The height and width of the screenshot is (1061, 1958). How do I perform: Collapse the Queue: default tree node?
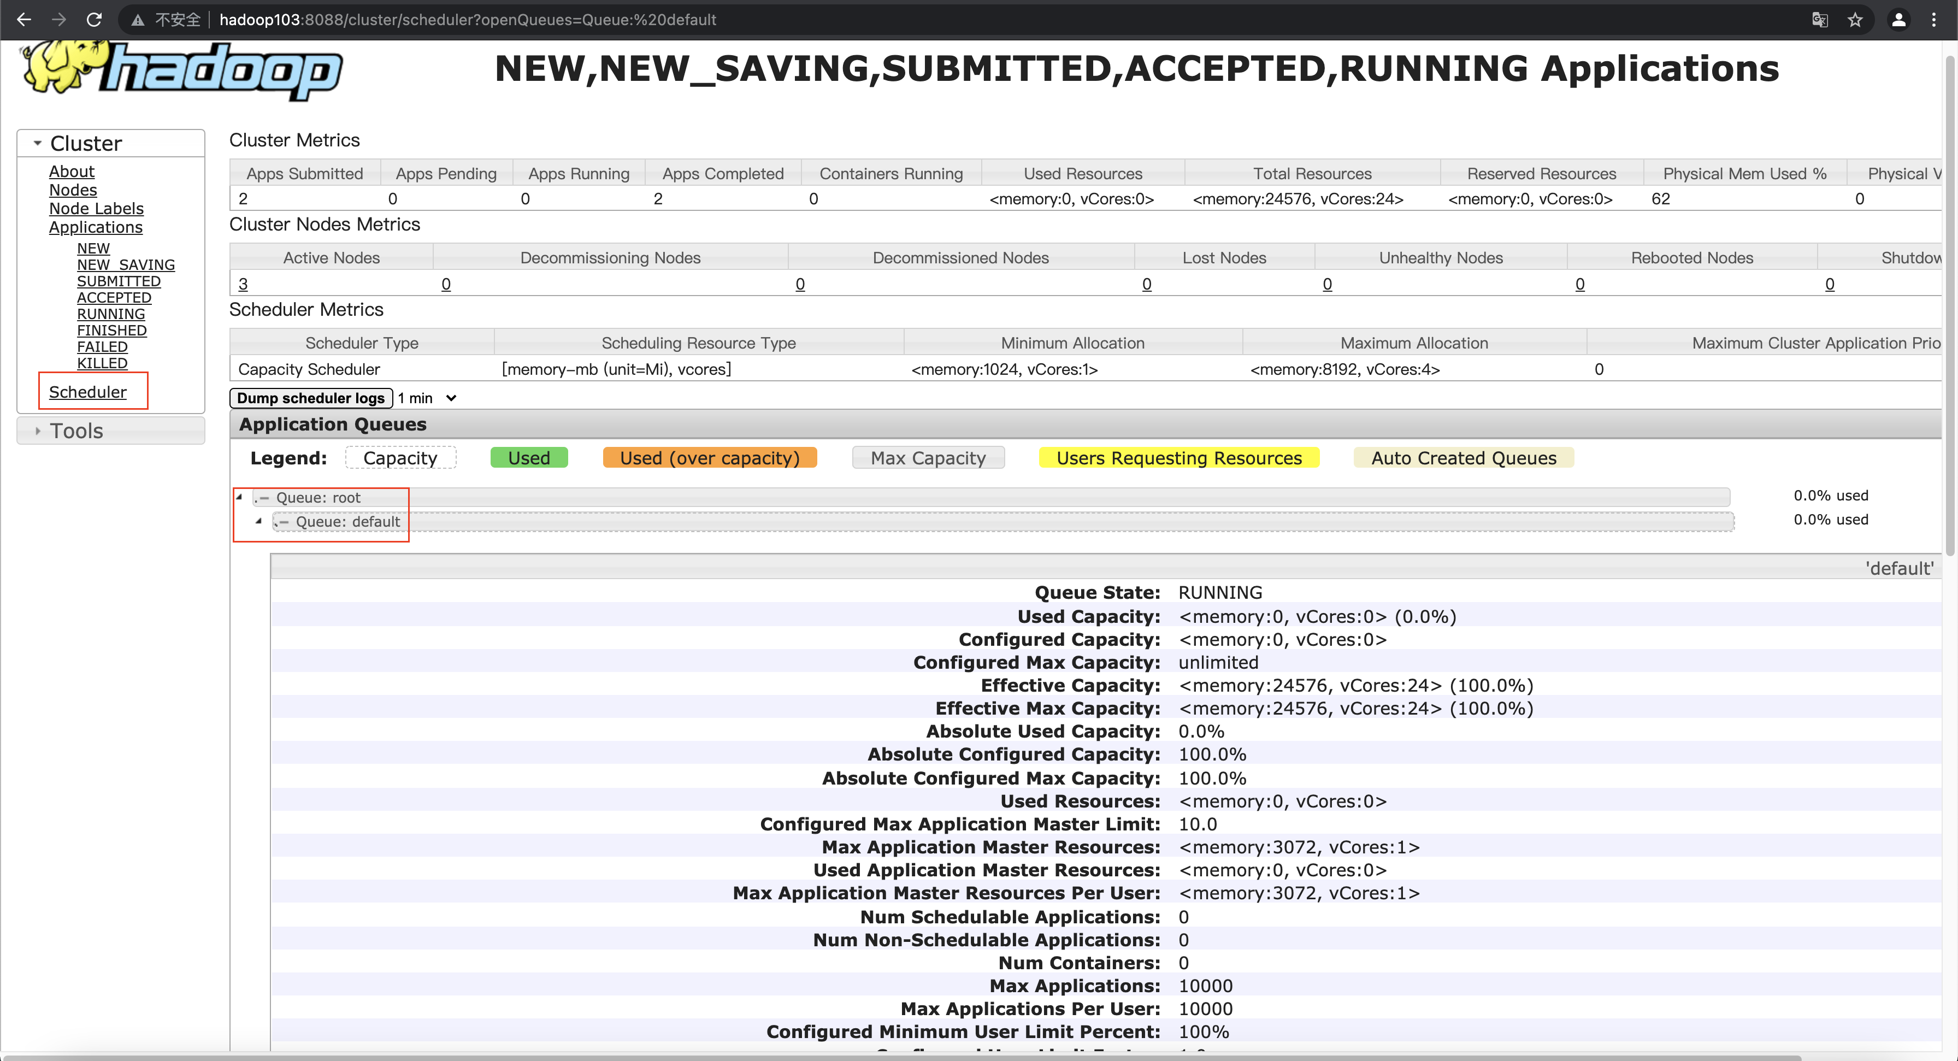click(x=258, y=521)
